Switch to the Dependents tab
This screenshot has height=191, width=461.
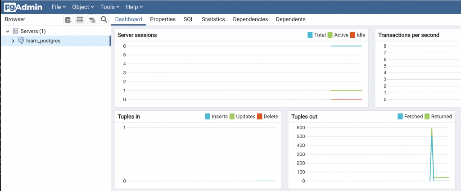[291, 19]
